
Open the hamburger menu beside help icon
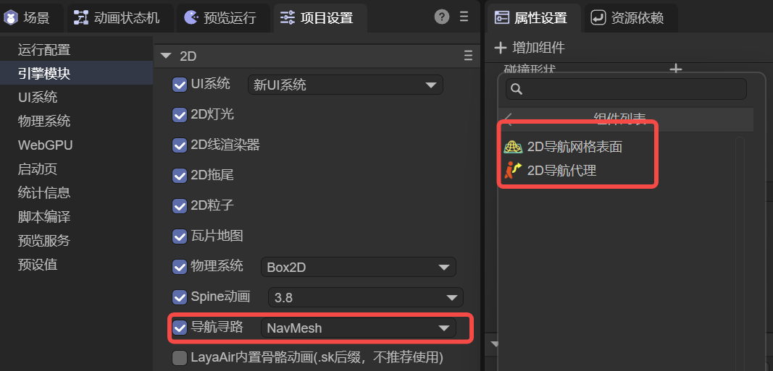click(464, 17)
